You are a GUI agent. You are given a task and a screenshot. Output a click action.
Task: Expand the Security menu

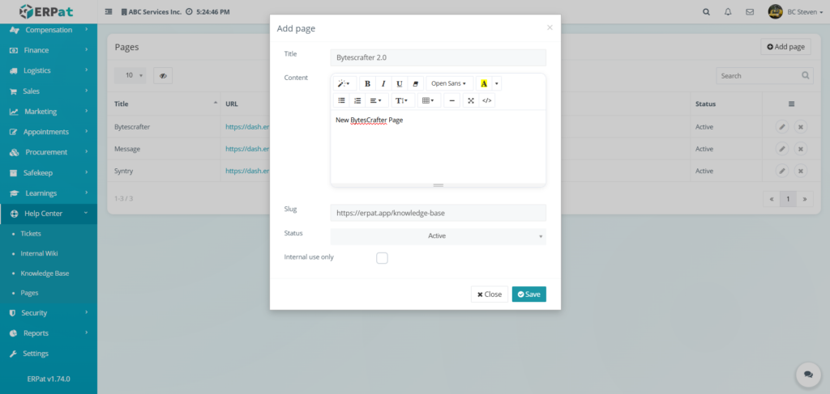[49, 312]
